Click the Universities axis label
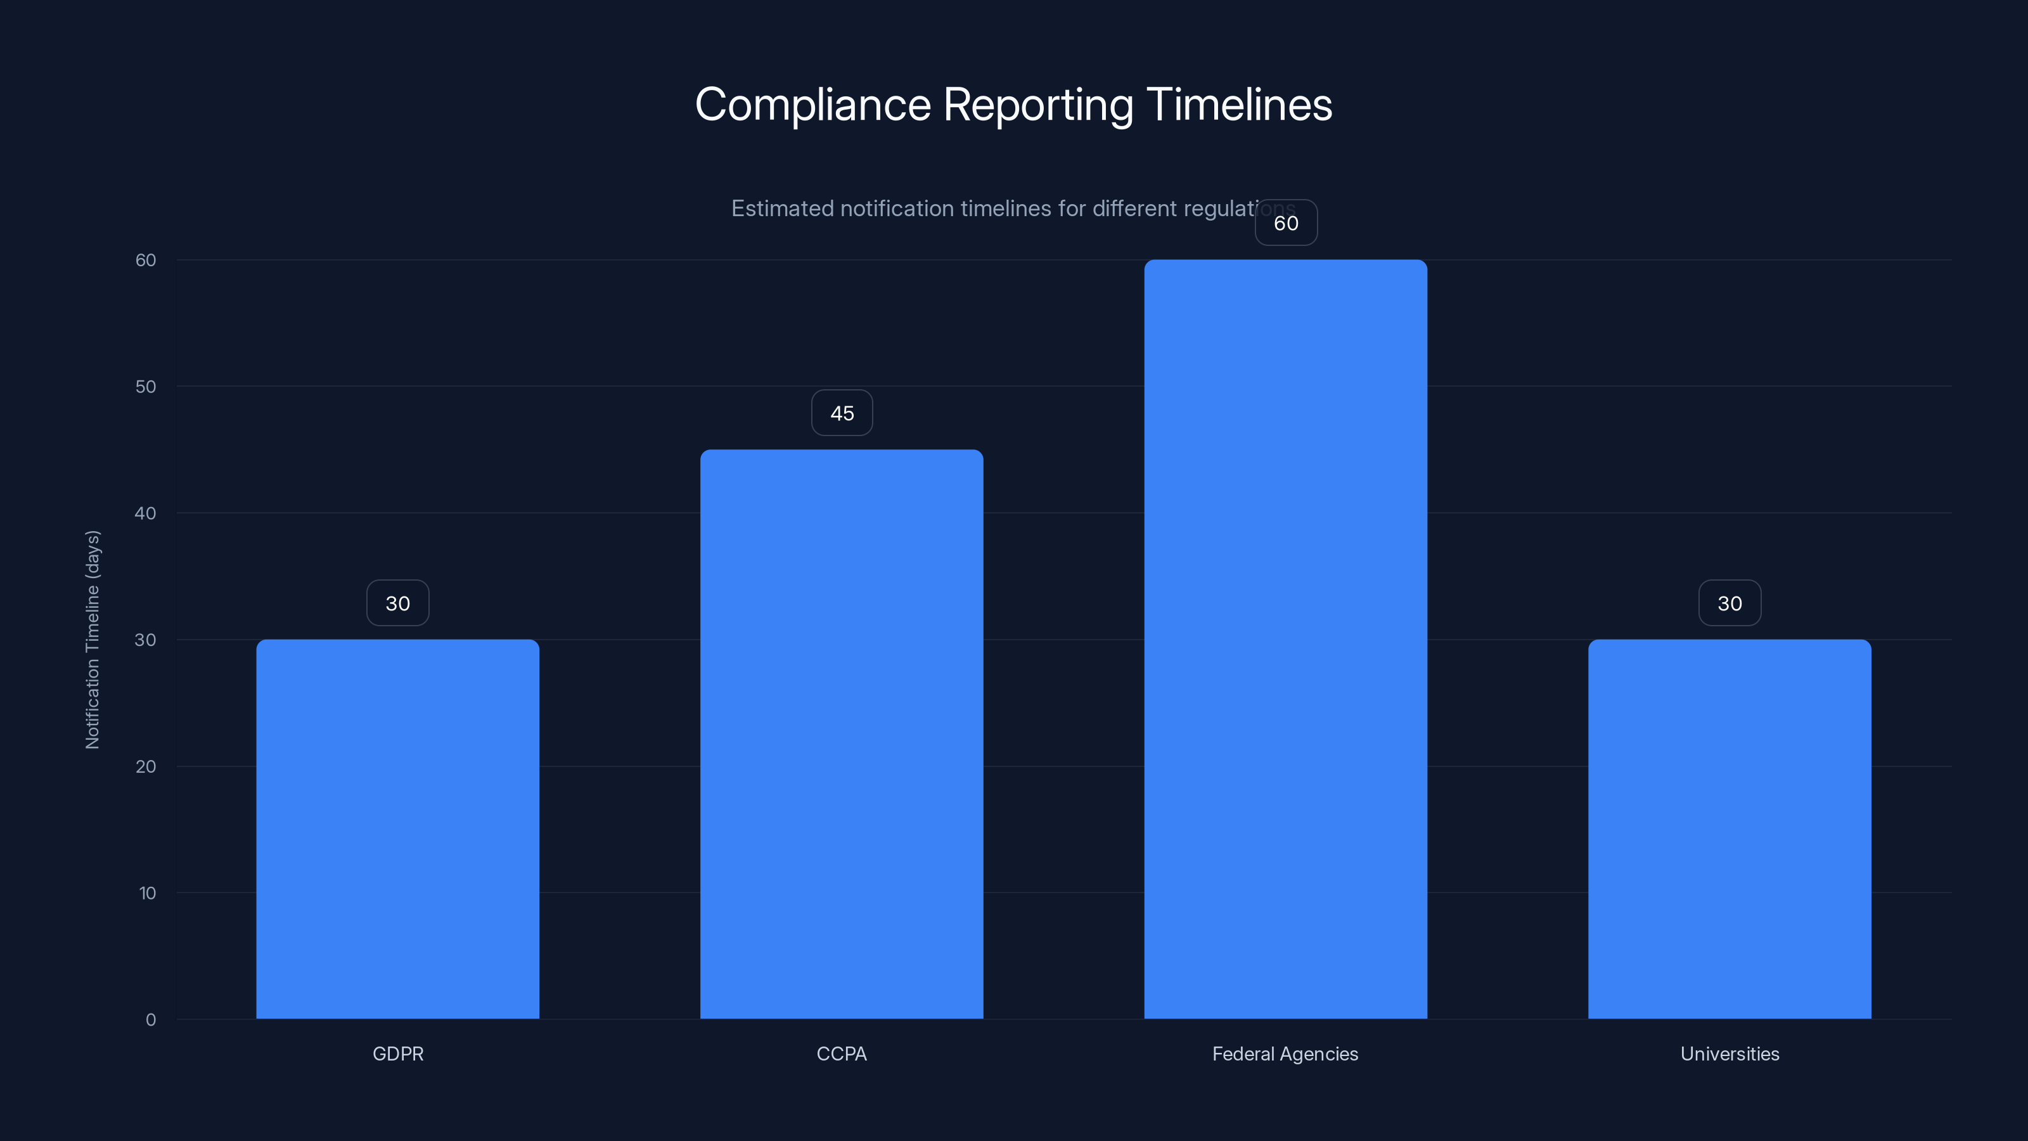Viewport: 2028px width, 1141px height. [x=1729, y=1054]
